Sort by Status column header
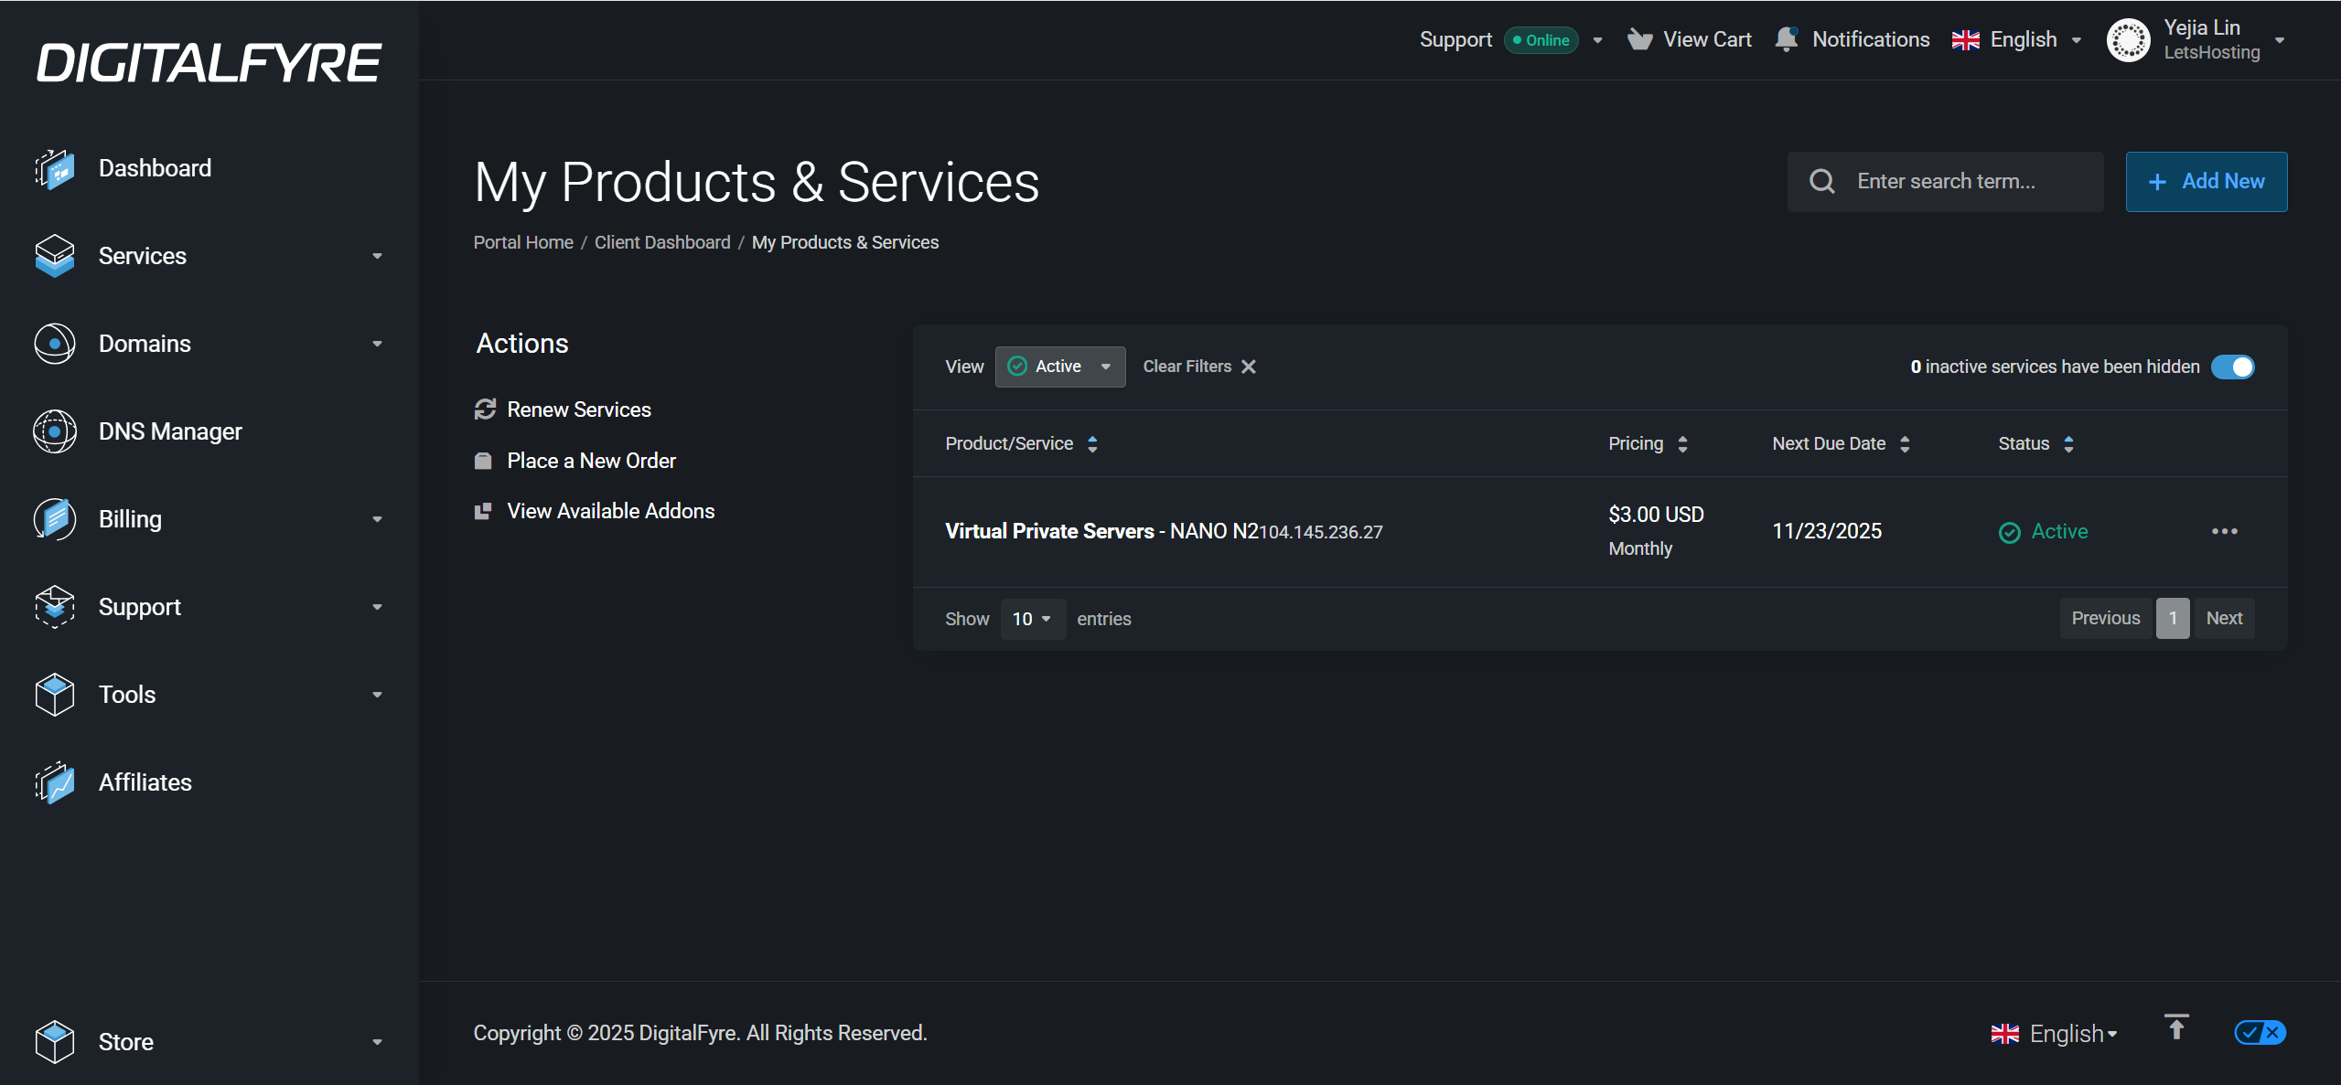 2035,444
